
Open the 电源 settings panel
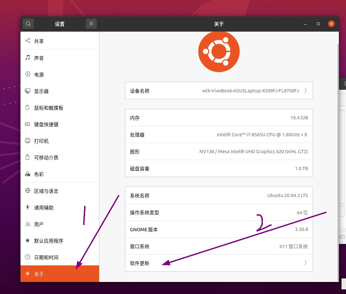pos(60,74)
